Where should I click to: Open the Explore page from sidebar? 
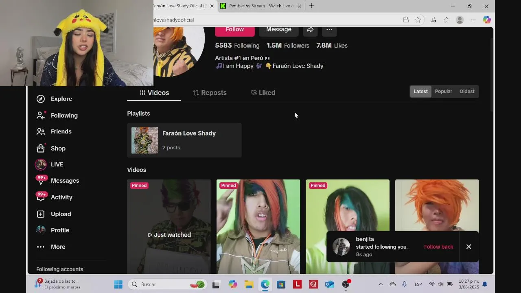[54, 99]
